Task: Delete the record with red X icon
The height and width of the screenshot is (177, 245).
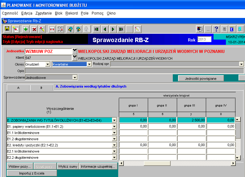Action: [34, 29]
